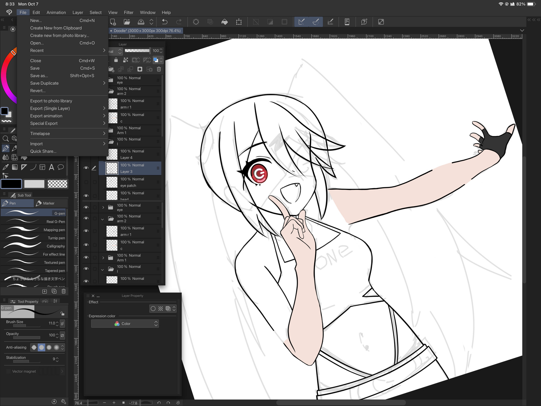
Task: Click the Open file folder icon
Action: coord(127,22)
